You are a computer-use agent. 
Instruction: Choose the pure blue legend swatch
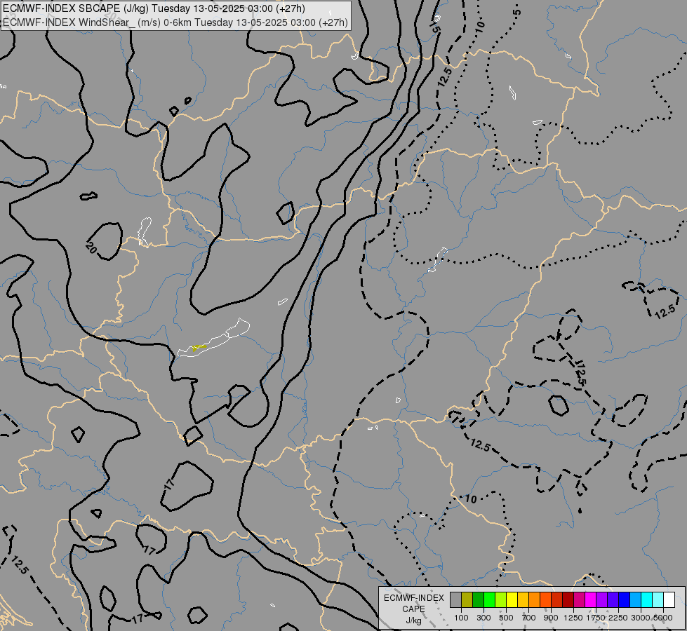tap(625, 599)
